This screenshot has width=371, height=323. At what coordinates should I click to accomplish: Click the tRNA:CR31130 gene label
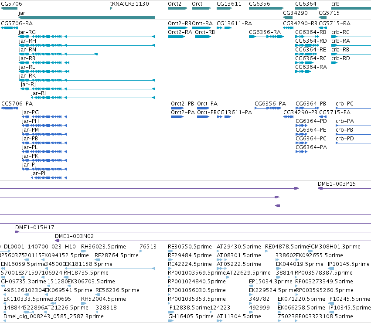tap(129, 4)
